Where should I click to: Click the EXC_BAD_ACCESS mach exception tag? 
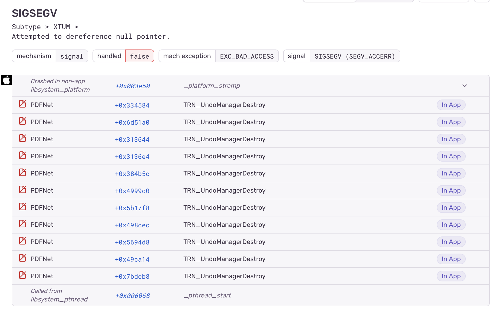[x=247, y=56]
